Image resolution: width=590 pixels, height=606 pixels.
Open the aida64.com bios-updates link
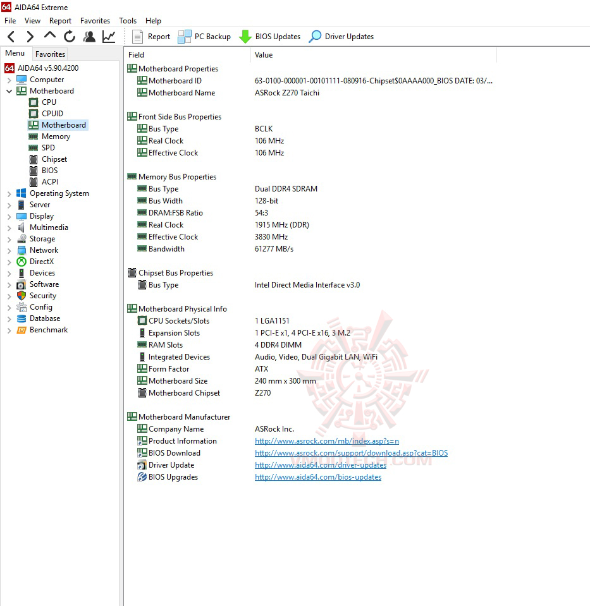318,477
